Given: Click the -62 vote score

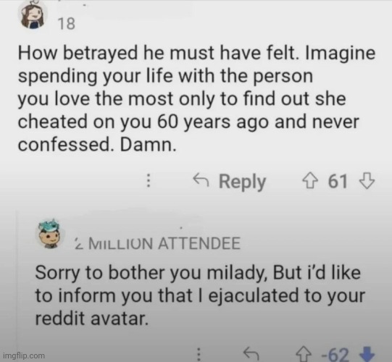Looking at the screenshot, I should (x=335, y=355).
